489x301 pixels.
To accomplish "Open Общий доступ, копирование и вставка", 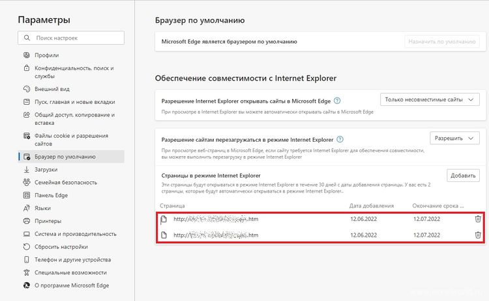I will pyautogui.click(x=74, y=118).
